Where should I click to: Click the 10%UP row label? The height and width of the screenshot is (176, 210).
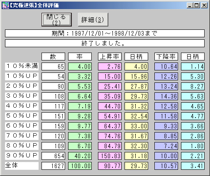(x=22, y=76)
